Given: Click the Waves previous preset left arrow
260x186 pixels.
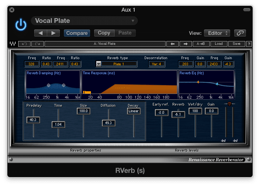Looking at the screenshot, I should coord(173,44).
